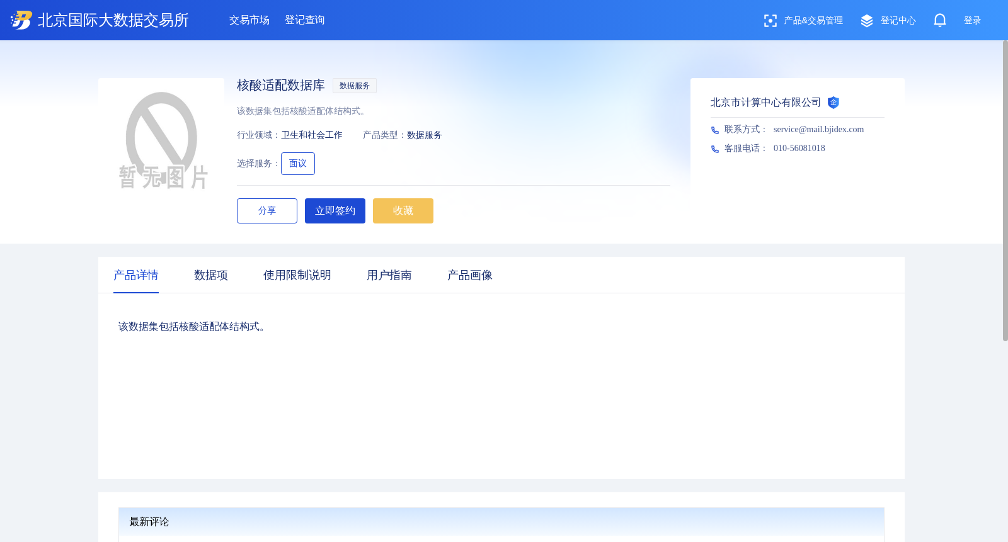This screenshot has height=542, width=1008.
Task: Switch to the 数据项 tab
Action: pos(211,275)
